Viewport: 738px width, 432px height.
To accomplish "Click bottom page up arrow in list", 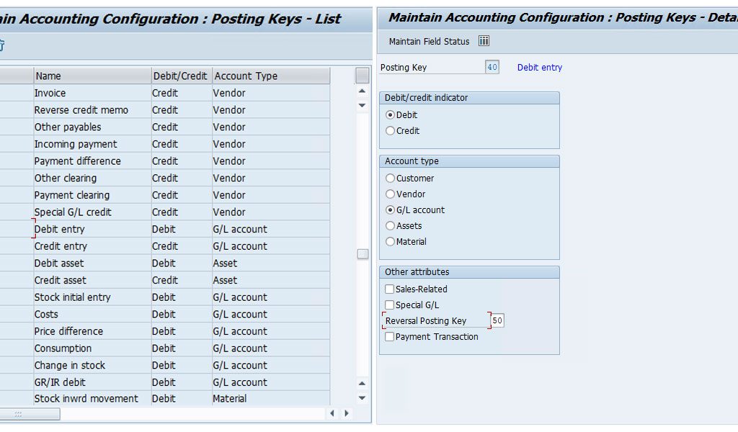I will 362,384.
